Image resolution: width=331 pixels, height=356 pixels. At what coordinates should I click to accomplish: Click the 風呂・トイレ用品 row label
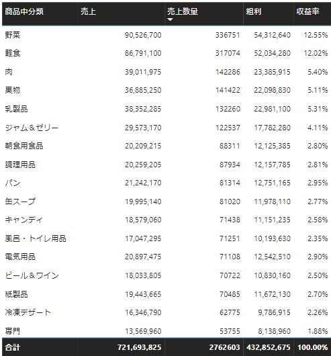click(x=36, y=238)
